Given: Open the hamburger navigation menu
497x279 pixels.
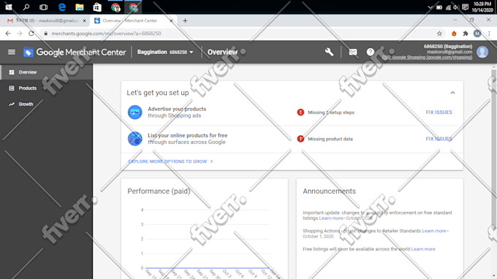Looking at the screenshot, I should click(x=12, y=52).
